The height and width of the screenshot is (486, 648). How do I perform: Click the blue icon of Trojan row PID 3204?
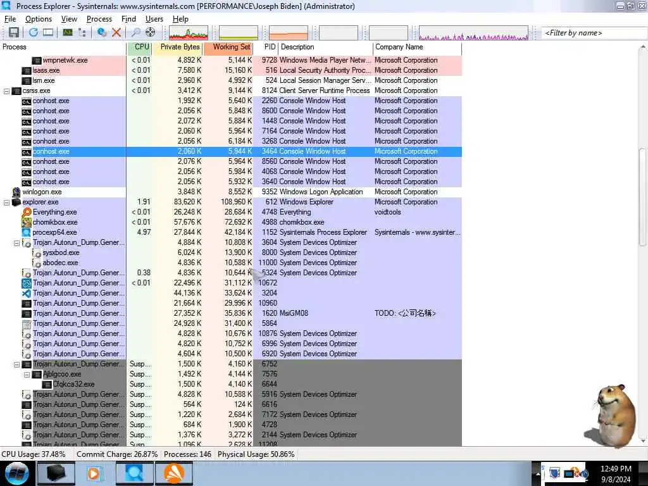pos(27,294)
